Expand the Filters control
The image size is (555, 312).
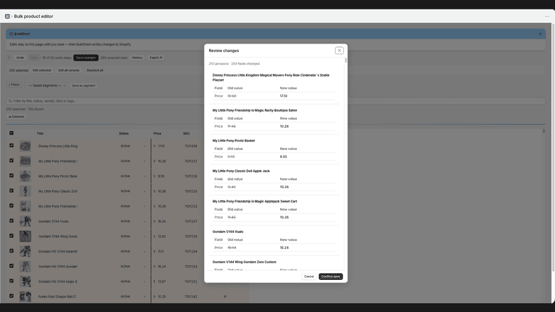pos(14,85)
